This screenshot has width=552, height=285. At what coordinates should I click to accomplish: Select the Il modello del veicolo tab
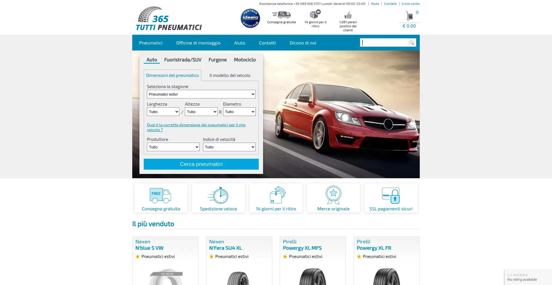(230, 75)
